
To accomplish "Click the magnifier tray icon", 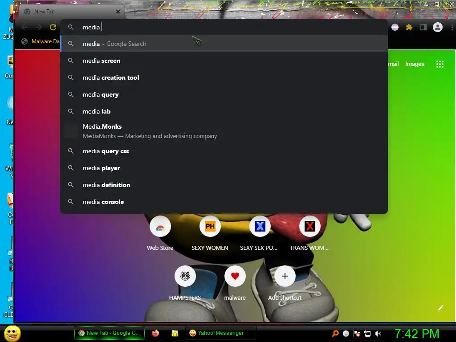I will [335, 334].
